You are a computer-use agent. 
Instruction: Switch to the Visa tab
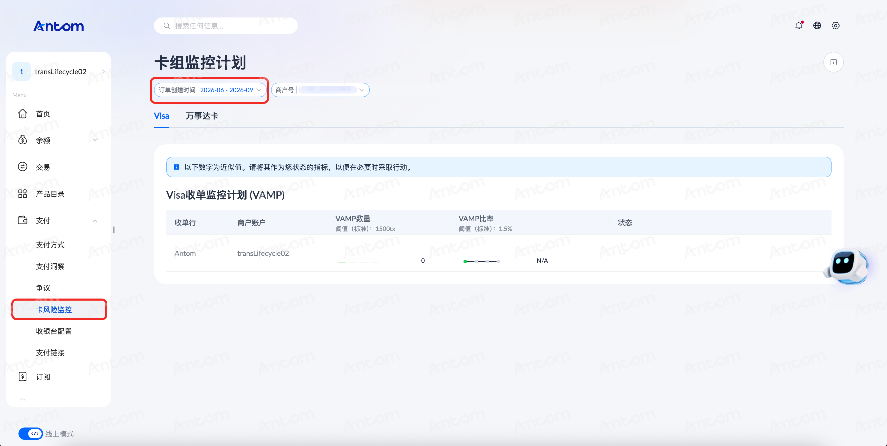point(161,116)
